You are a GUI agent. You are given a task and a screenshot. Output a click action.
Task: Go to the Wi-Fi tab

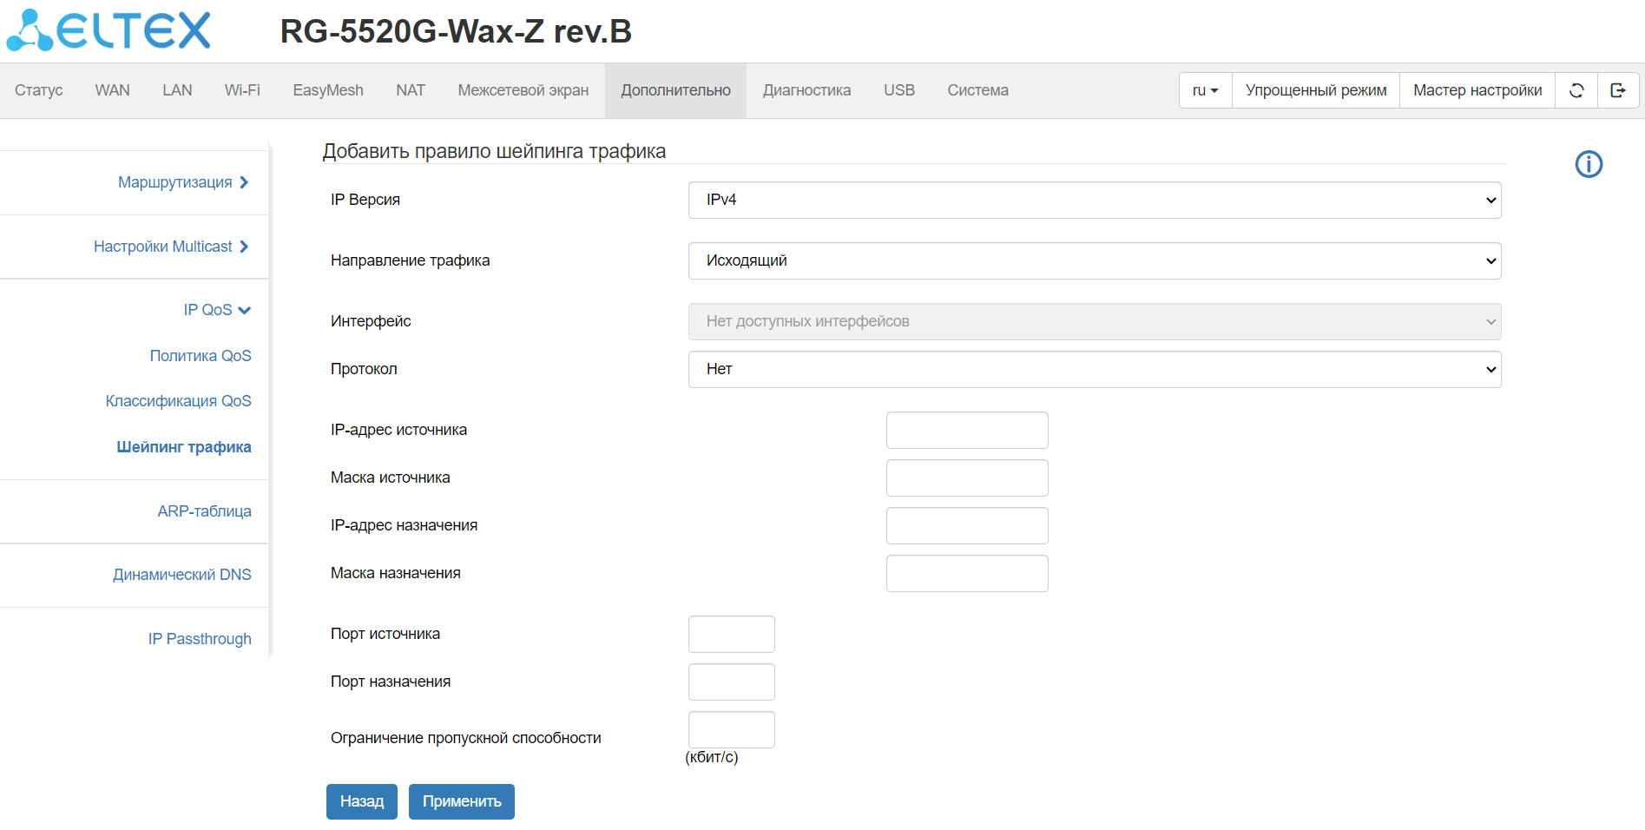242,90
